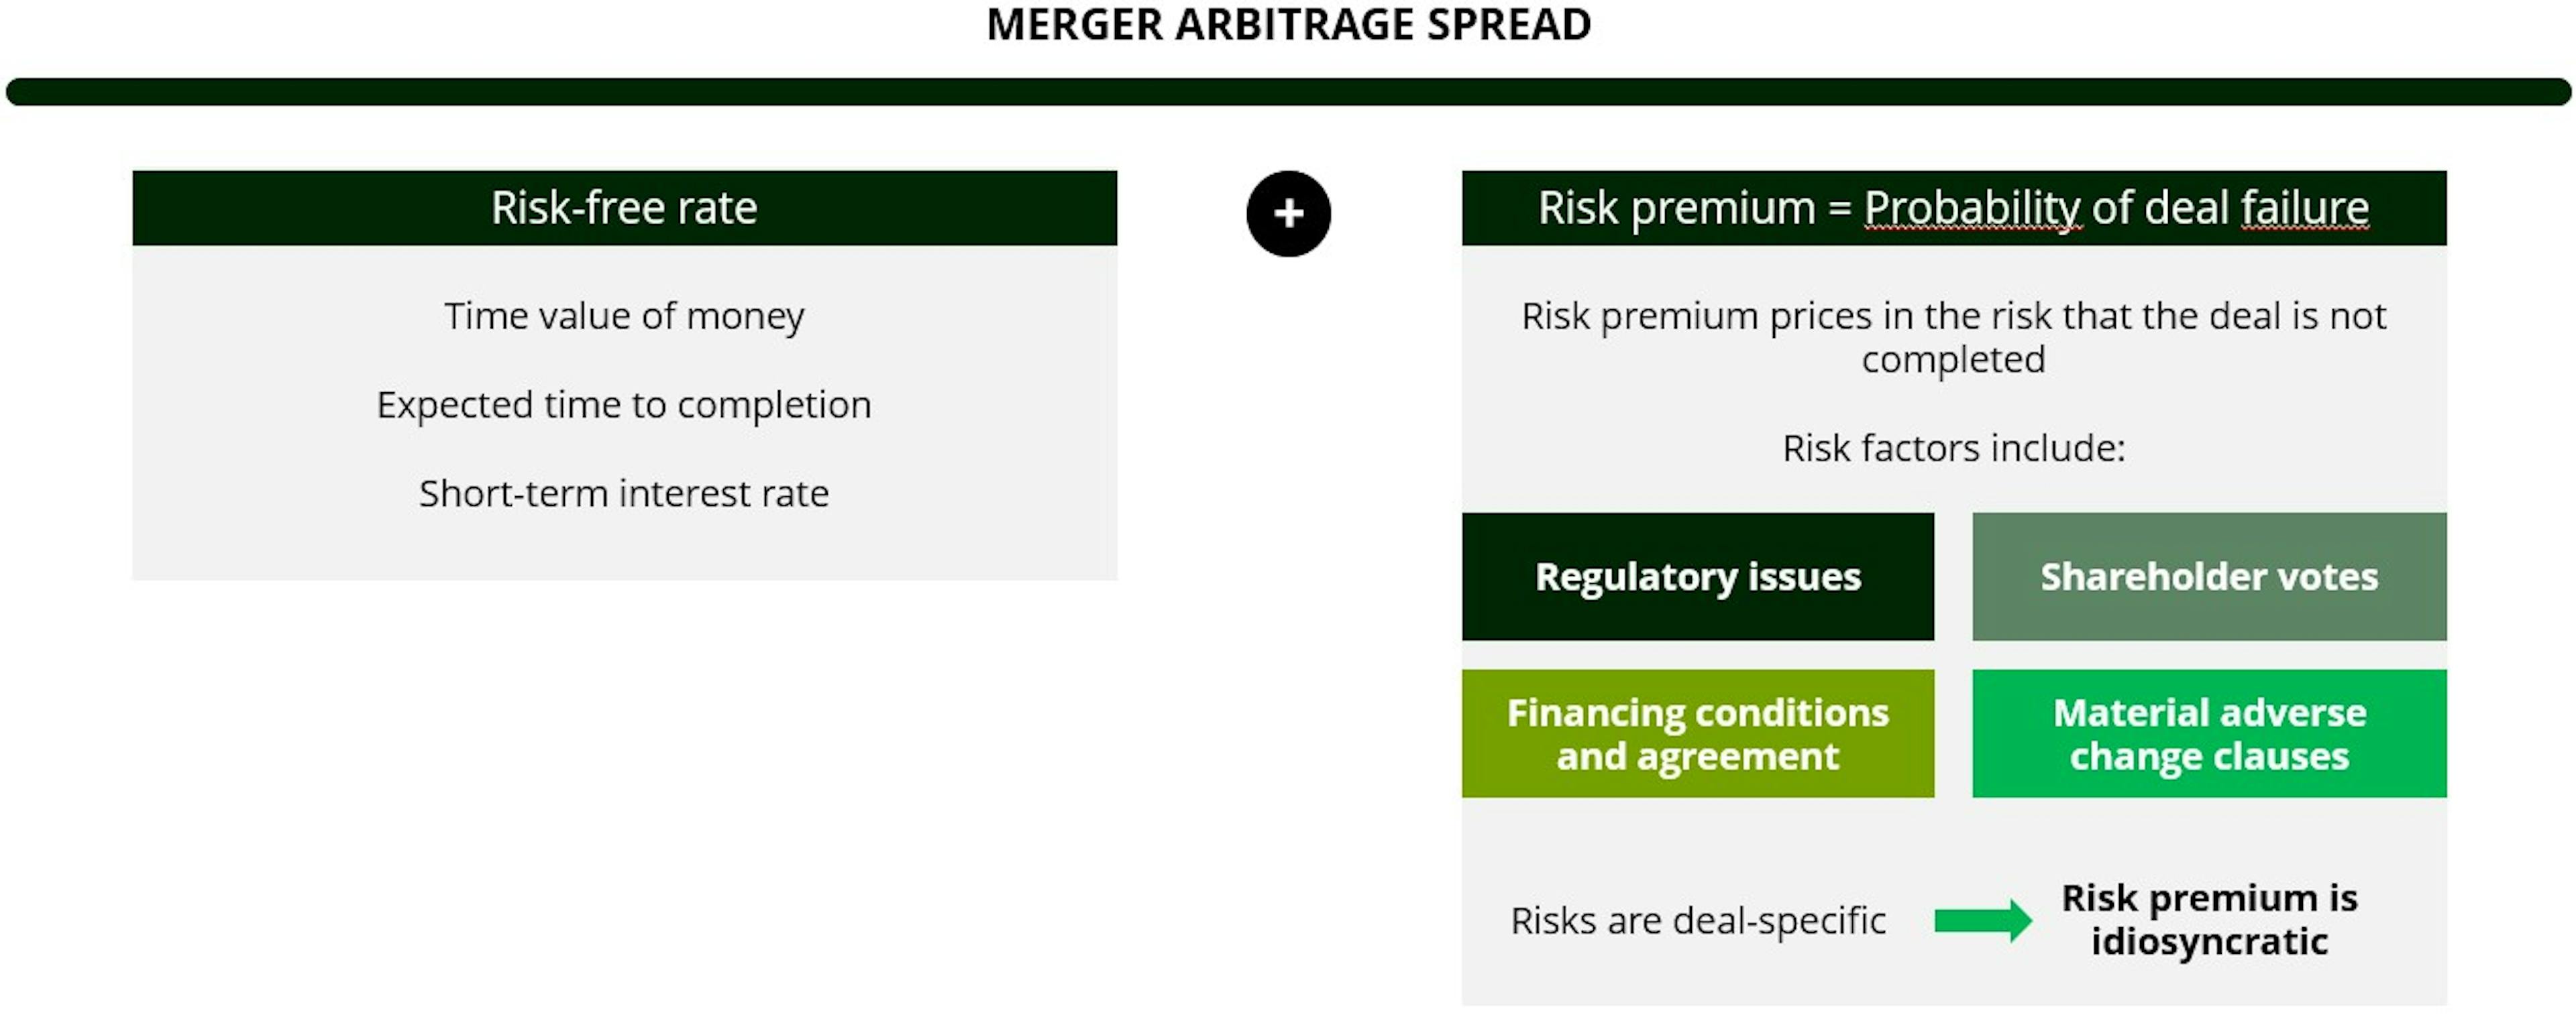Click the equals sign in the header

tap(1839, 208)
